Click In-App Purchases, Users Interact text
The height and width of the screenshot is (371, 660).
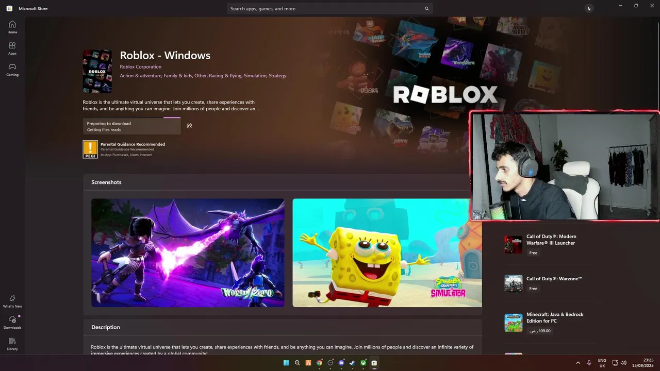pos(126,155)
